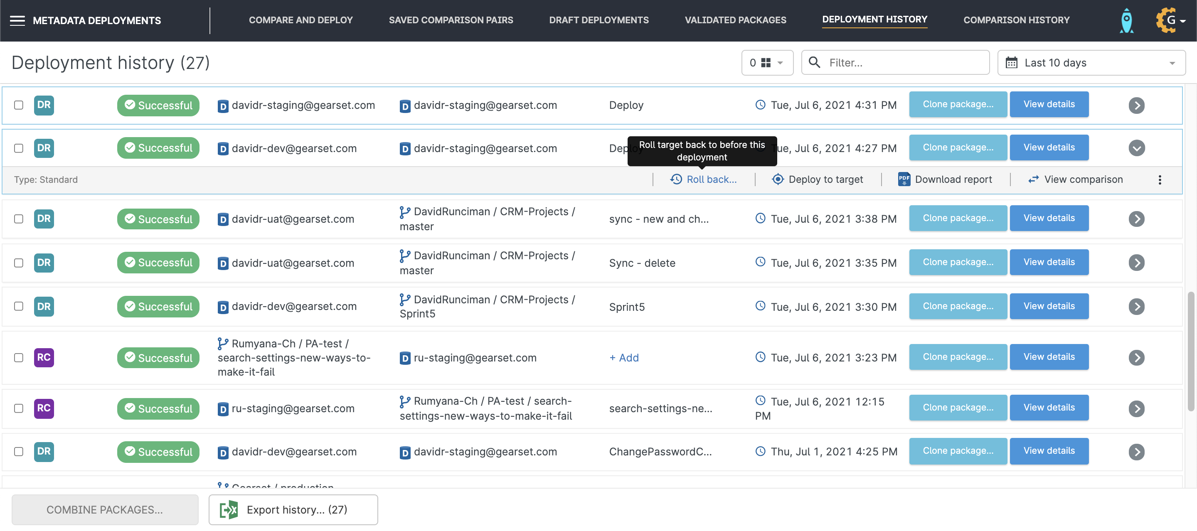Click the Deploy to target icon
The width and height of the screenshot is (1197, 531).
tap(777, 179)
